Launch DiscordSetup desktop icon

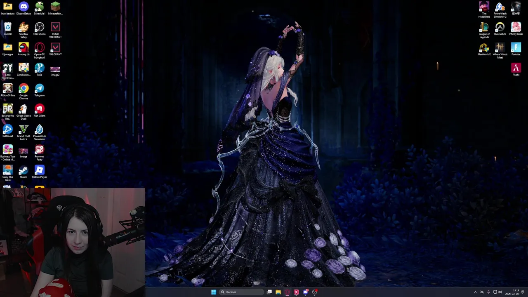tap(24, 8)
